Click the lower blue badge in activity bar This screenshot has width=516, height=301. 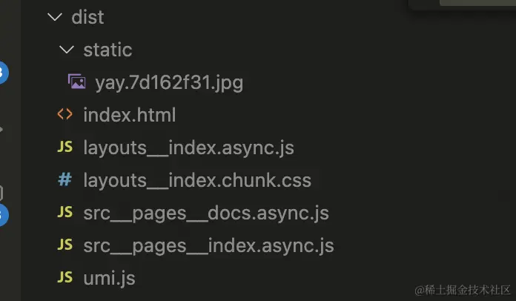(2, 214)
